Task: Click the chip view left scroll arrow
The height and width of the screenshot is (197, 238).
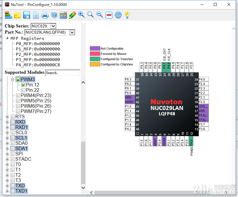Action: [91, 193]
